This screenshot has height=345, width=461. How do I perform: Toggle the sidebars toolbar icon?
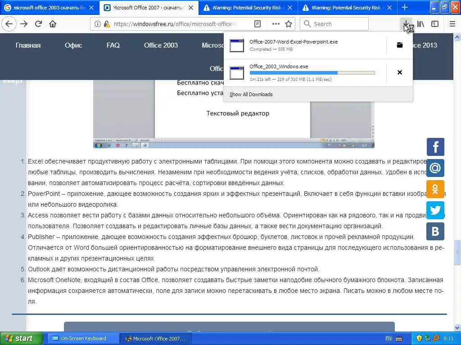click(x=435, y=24)
